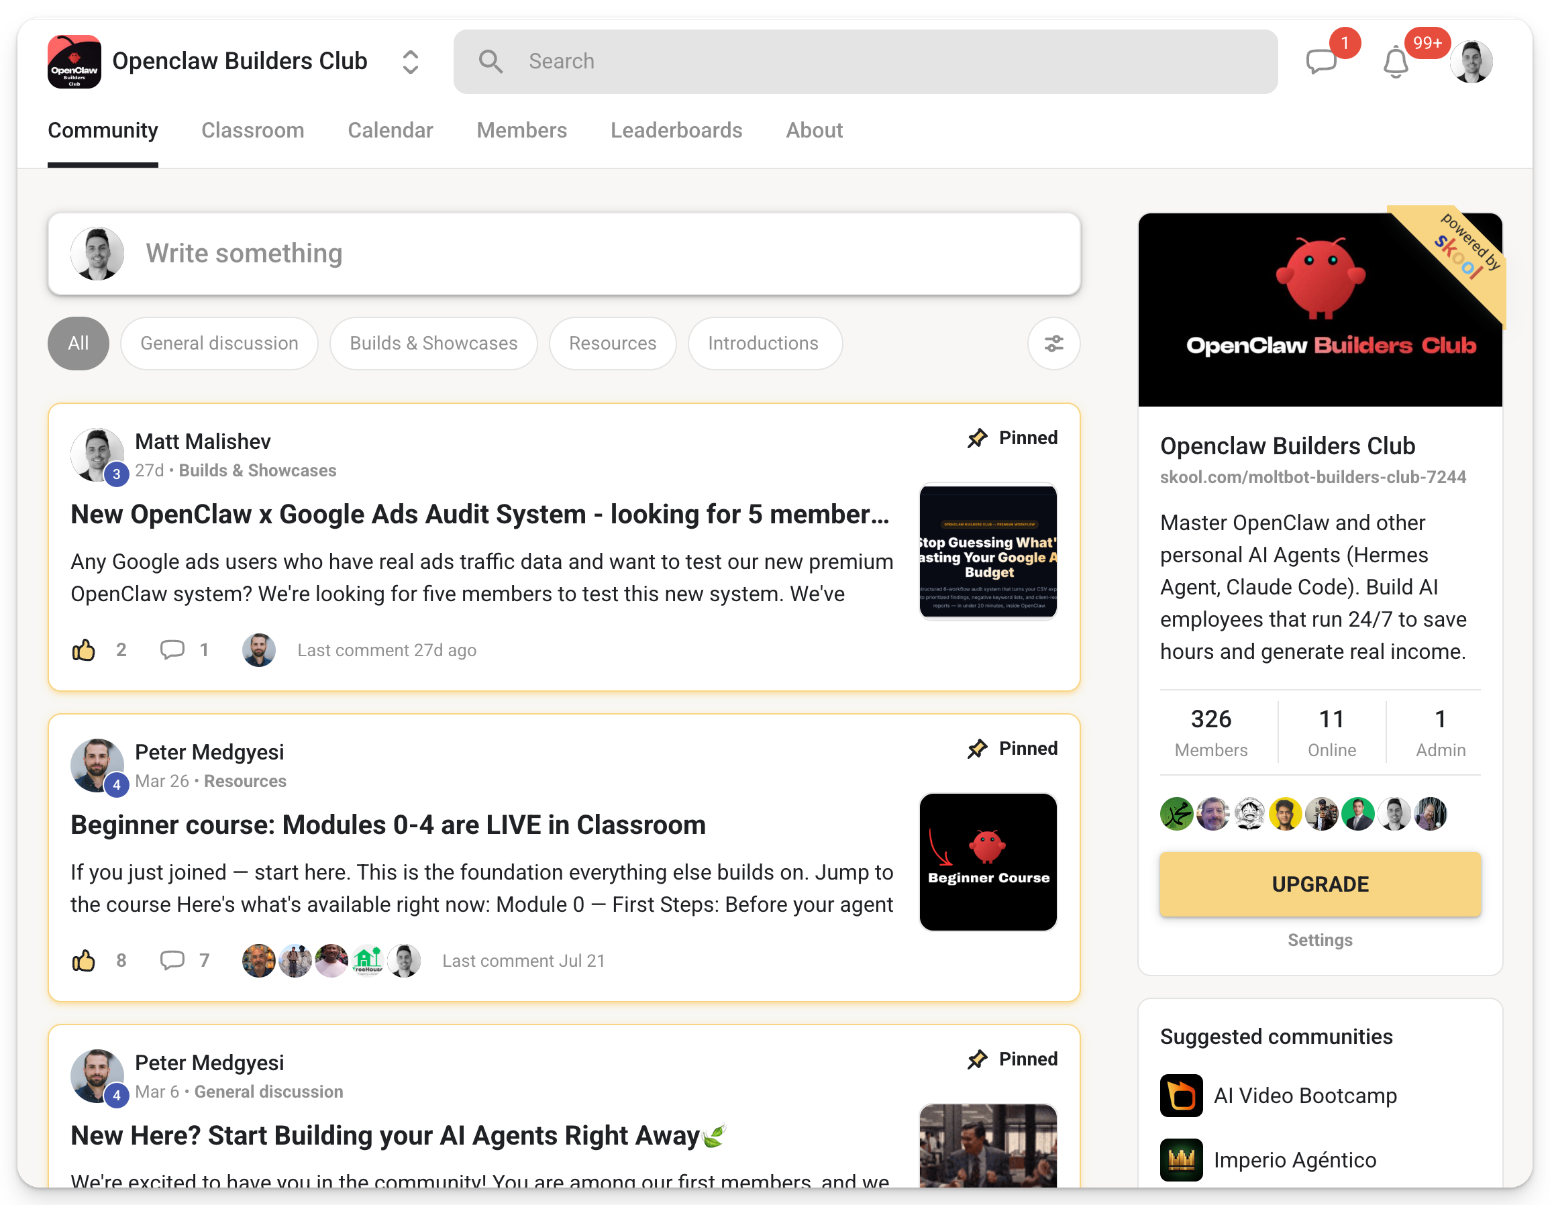The image size is (1550, 1205).
Task: Open the AI Video Bootcamp community icon
Action: (1181, 1095)
